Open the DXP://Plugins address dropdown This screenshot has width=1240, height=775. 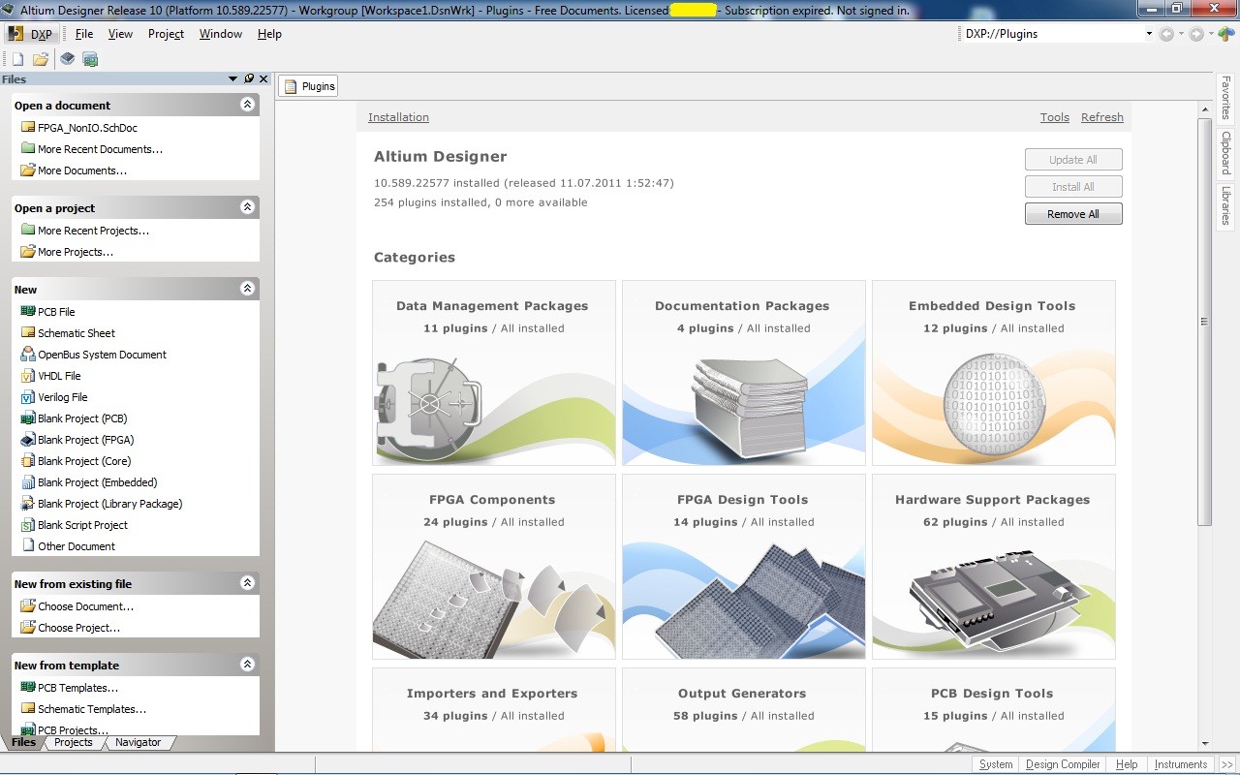(1149, 34)
